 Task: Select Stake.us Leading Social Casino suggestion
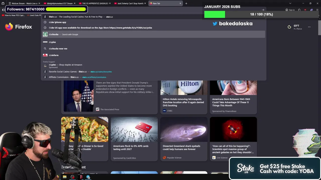(x=153, y=17)
